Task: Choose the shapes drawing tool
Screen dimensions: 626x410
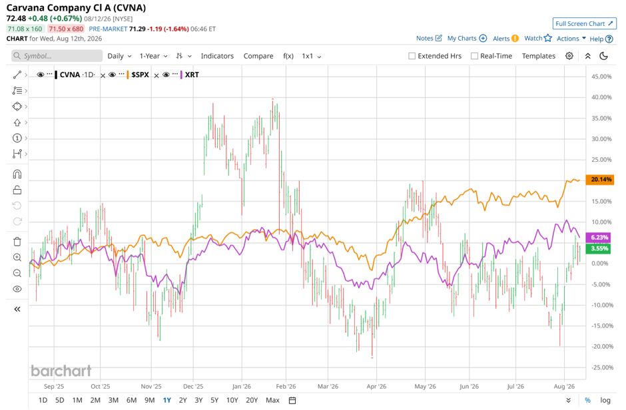Action: pyautogui.click(x=17, y=106)
